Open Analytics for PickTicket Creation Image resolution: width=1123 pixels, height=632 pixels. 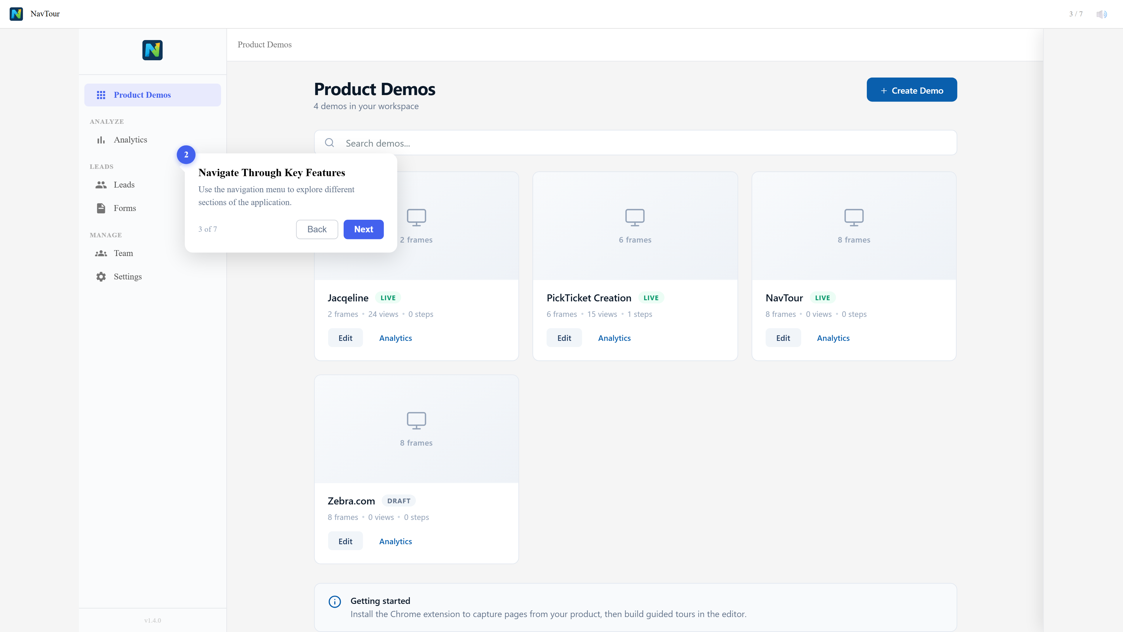[614, 338]
